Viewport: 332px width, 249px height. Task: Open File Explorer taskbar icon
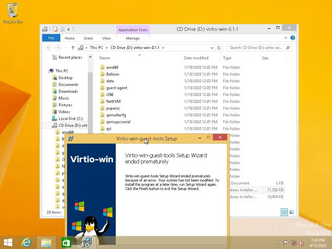pos(46,243)
